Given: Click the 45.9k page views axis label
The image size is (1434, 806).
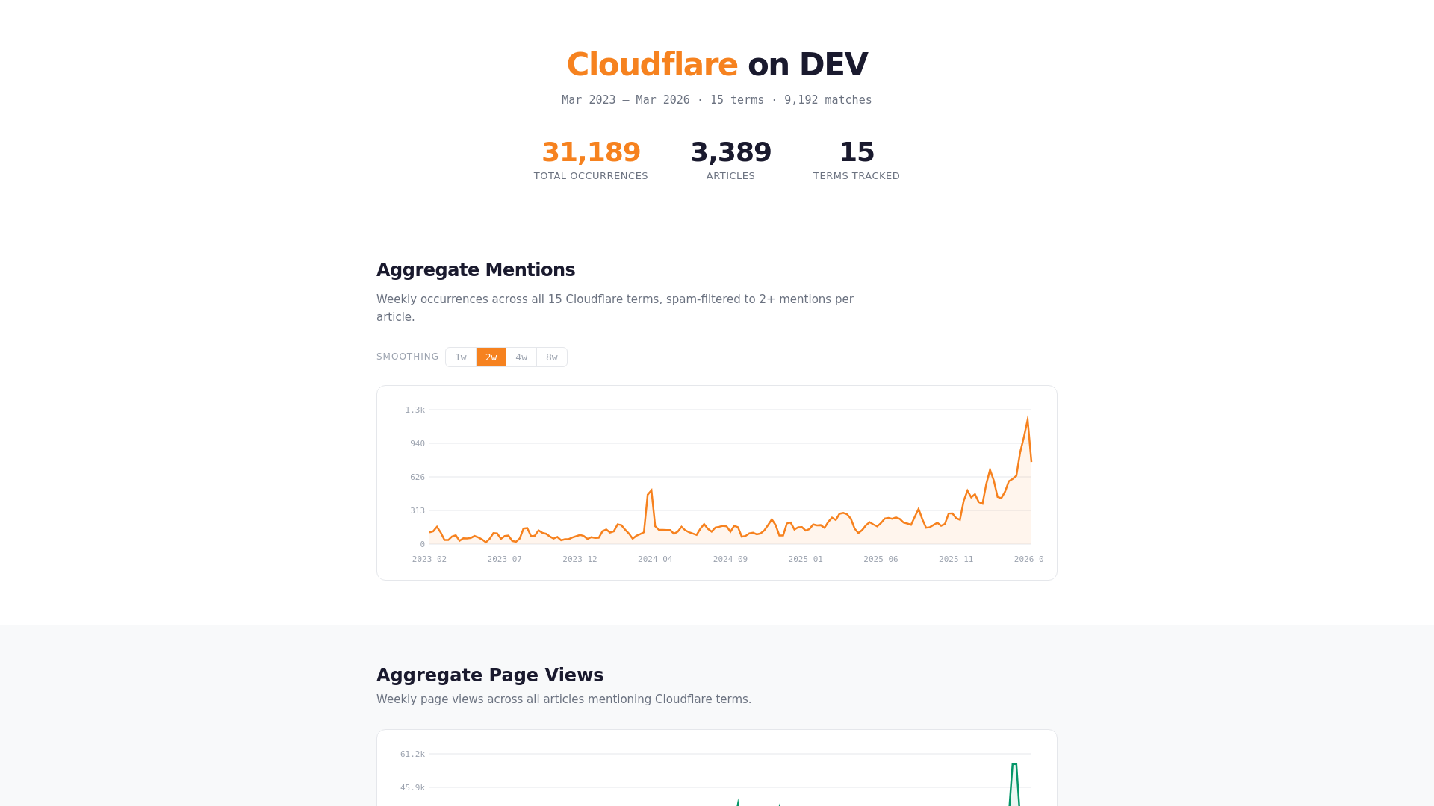Looking at the screenshot, I should click(x=412, y=787).
